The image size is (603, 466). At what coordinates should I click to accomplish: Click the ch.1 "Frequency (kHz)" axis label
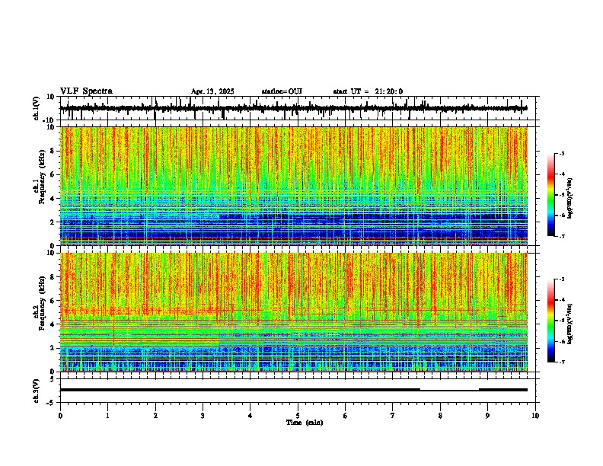[x=43, y=177]
